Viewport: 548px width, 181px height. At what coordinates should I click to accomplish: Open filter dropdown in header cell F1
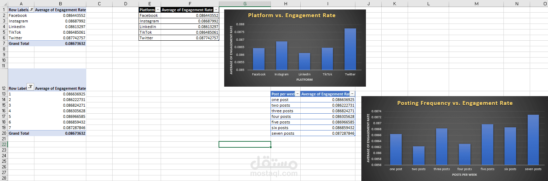point(216,10)
